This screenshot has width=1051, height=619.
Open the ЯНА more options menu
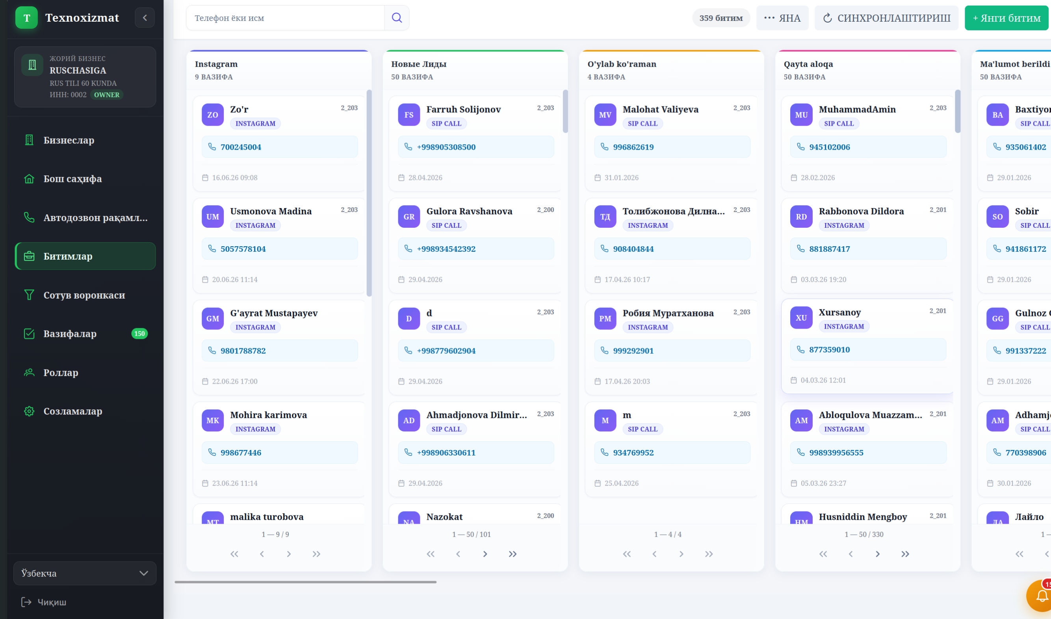(782, 18)
